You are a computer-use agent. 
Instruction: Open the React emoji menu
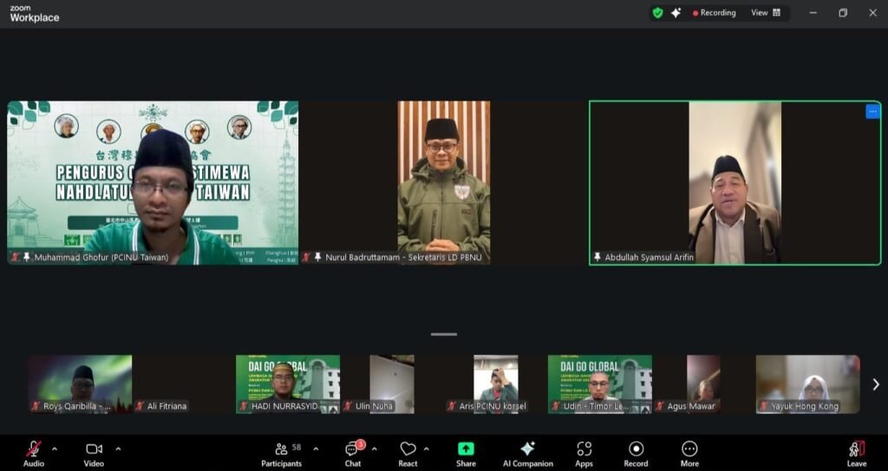click(x=408, y=453)
